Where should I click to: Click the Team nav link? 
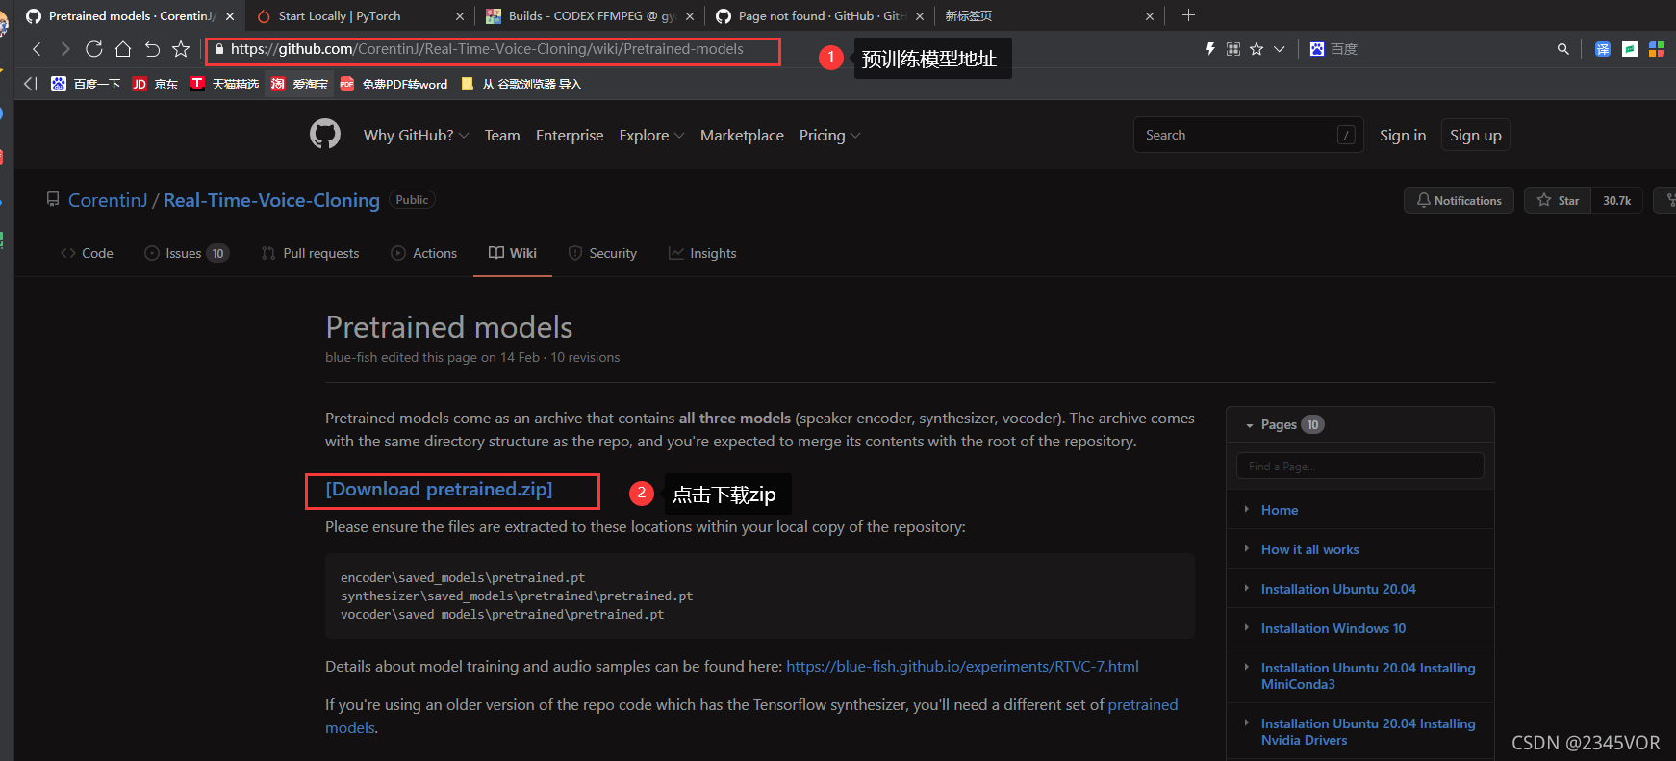click(502, 136)
